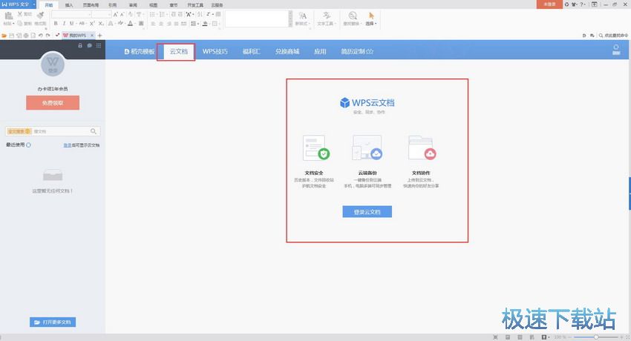This screenshot has height=341, width=631.
Task: Click the blue collapse handle on right edge
Action: 630,193
